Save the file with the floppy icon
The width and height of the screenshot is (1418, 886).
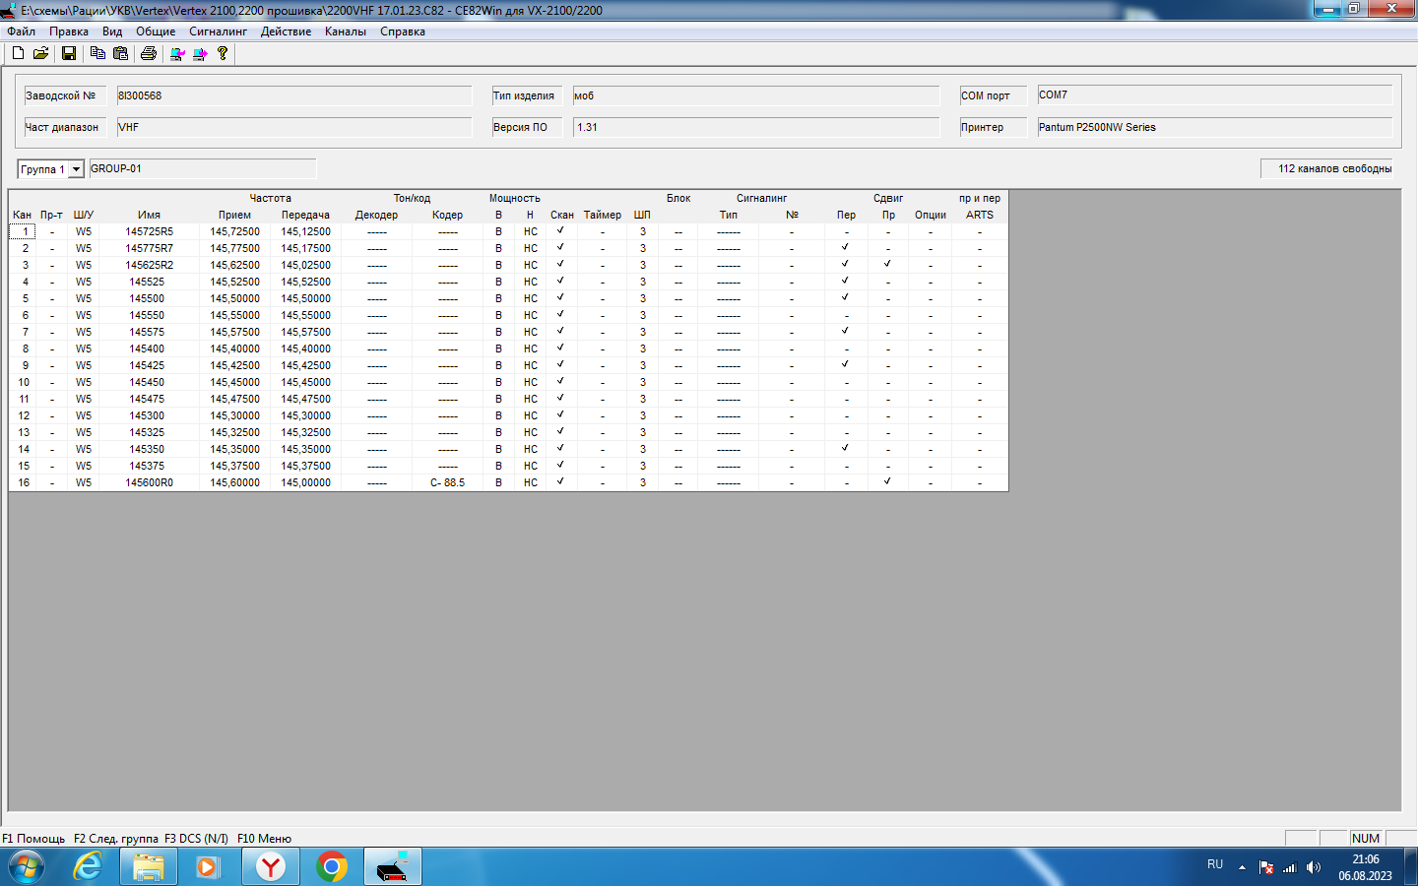(69, 53)
